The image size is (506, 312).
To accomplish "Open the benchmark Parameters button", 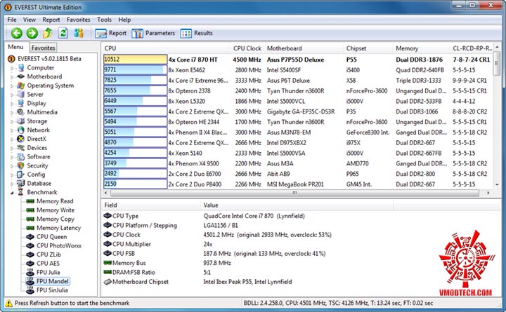I will [x=153, y=33].
